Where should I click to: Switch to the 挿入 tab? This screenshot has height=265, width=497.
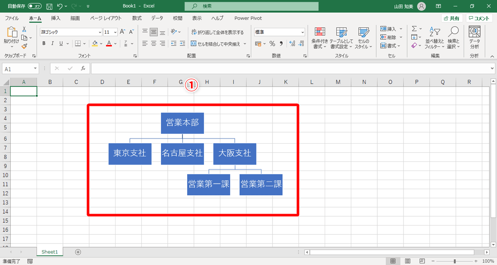tap(55, 18)
